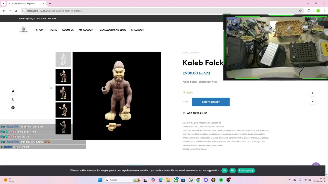Open Microsoft Edge from the taskbar
The height and width of the screenshot is (184, 328).
(x=161, y=180)
